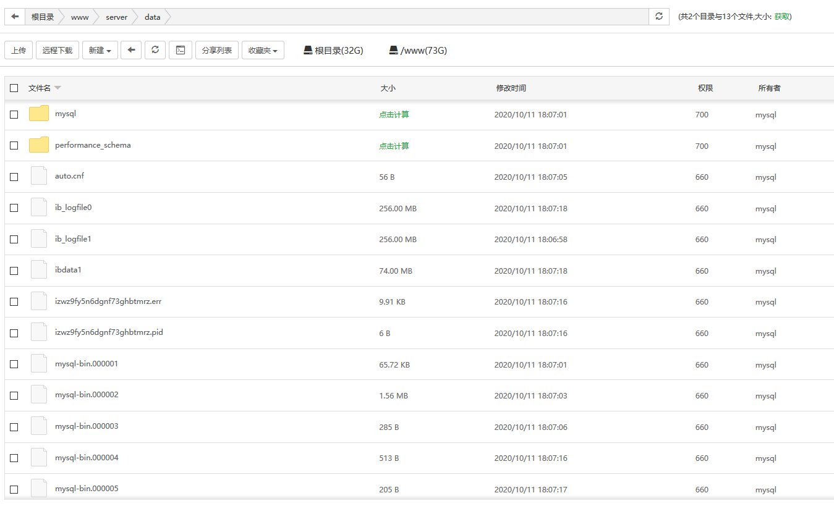Image resolution: width=834 pixels, height=514 pixels.
Task: Click the back arrow in the path bar
Action: click(x=15, y=17)
